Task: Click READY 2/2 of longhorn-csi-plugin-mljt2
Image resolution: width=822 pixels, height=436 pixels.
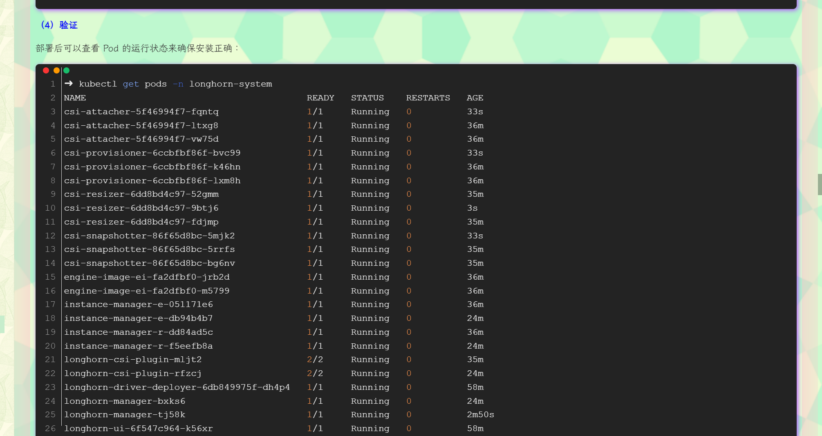Action: [x=315, y=360]
